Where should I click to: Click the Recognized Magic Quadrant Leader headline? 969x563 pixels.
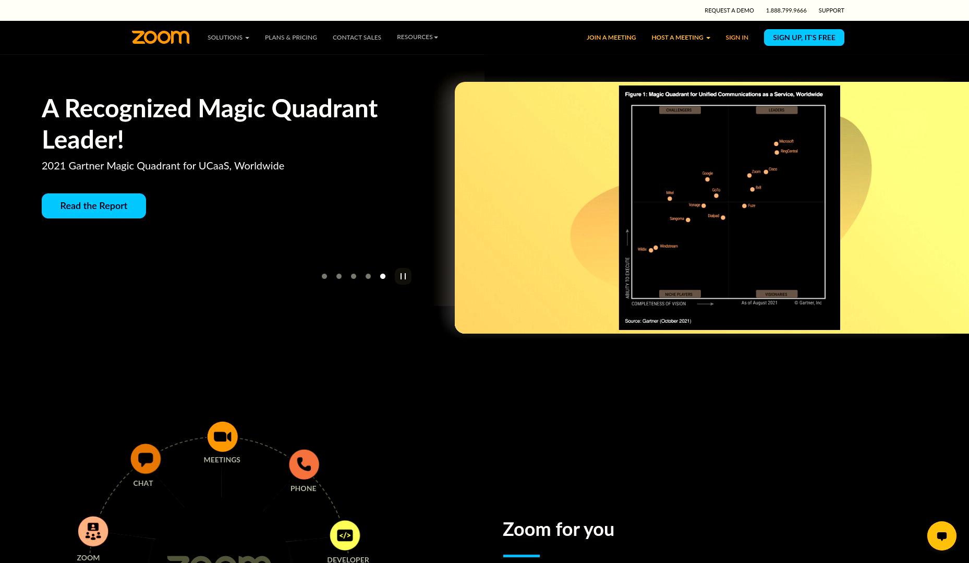coord(210,124)
